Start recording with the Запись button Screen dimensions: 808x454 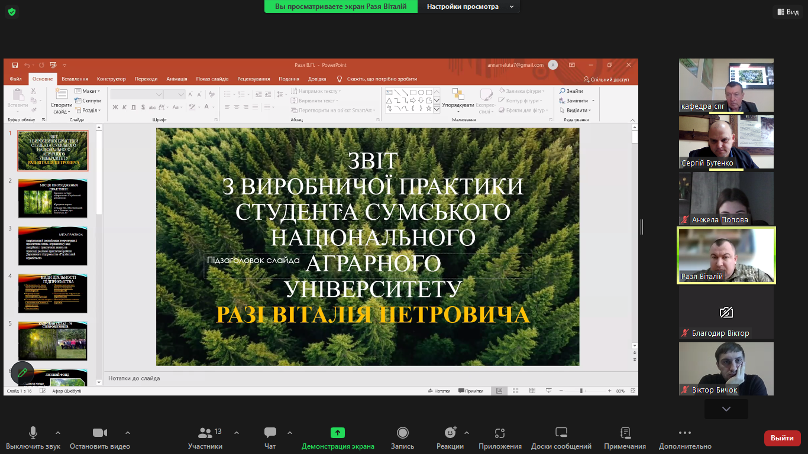pos(402,437)
